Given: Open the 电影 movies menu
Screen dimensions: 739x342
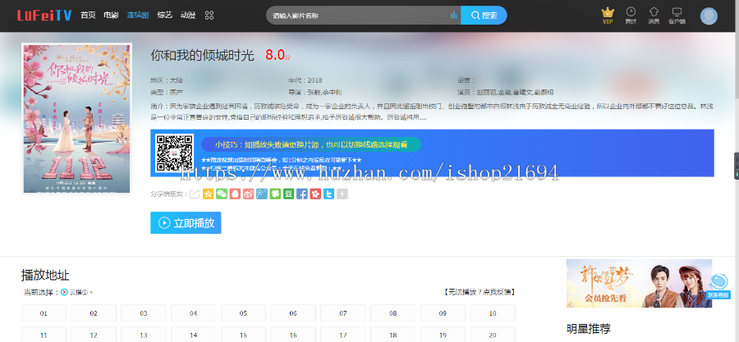Looking at the screenshot, I should click(x=111, y=15).
